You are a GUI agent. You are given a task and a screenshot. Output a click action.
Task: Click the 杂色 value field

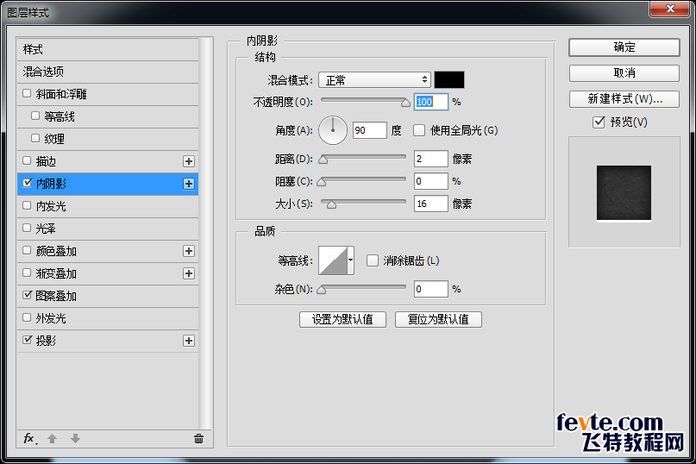click(x=430, y=289)
